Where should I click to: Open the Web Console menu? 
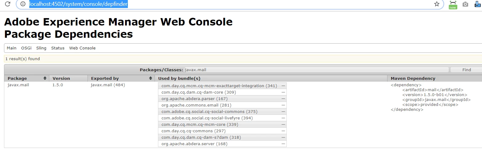[82, 48]
